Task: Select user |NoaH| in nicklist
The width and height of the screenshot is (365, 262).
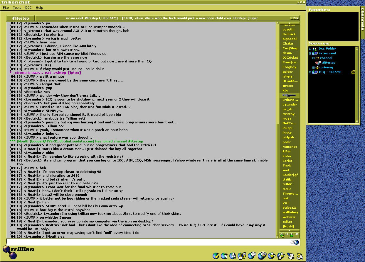Action: 288,227
